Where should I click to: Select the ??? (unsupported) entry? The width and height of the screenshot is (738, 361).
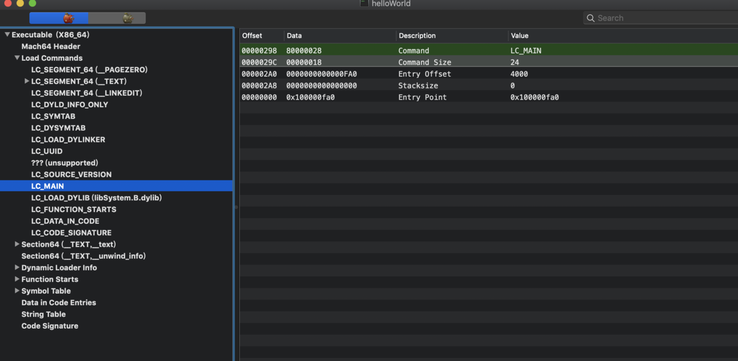pos(64,163)
